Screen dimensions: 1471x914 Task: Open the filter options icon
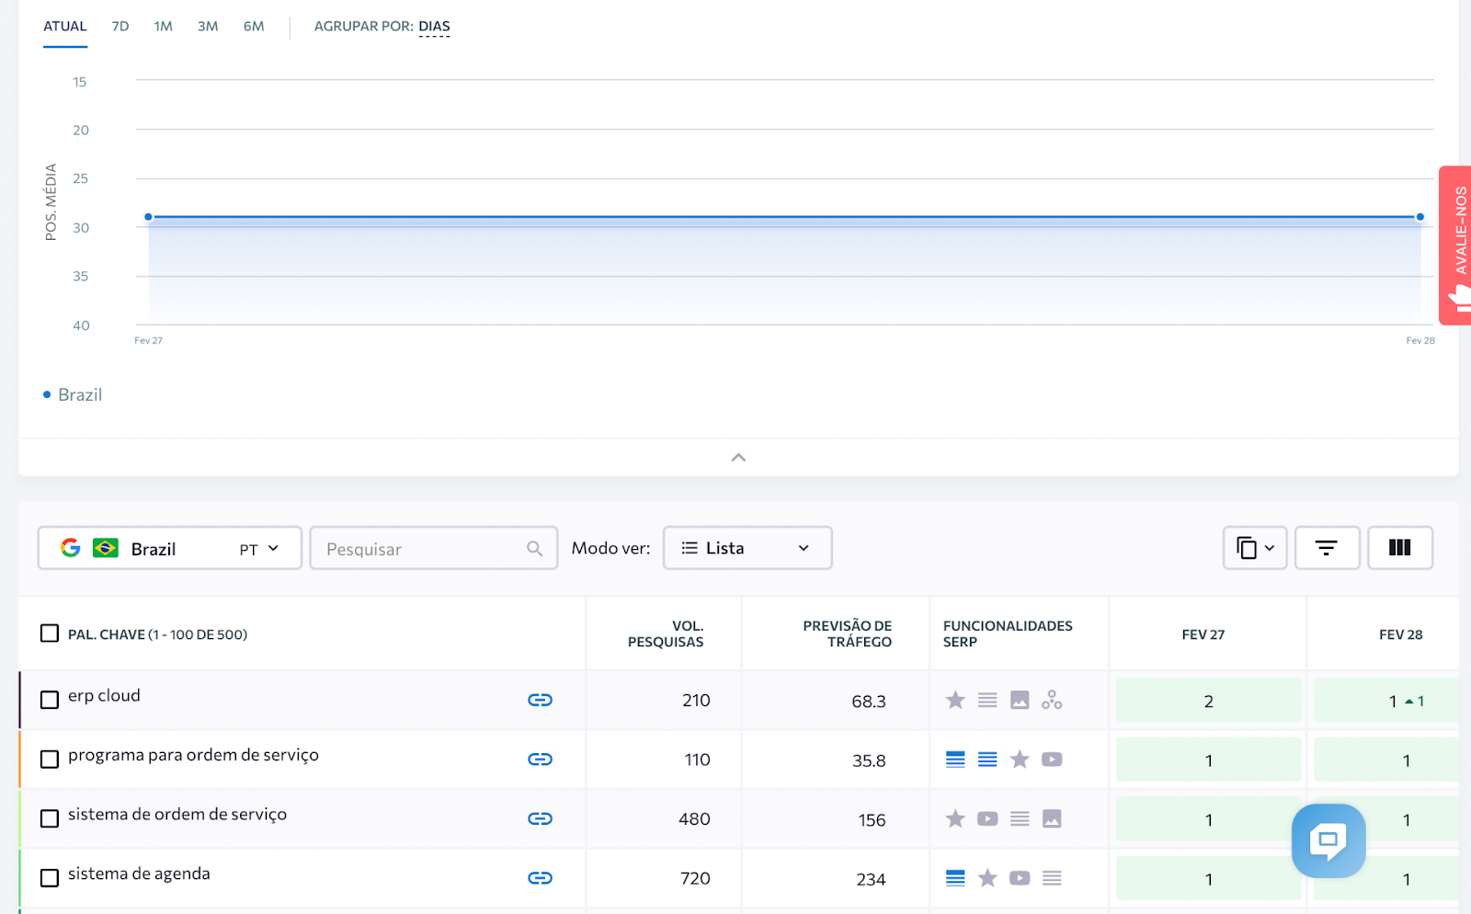click(x=1326, y=548)
